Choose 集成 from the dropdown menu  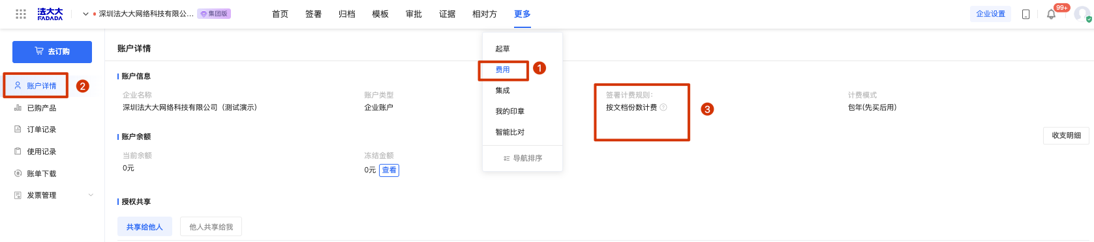coord(502,90)
